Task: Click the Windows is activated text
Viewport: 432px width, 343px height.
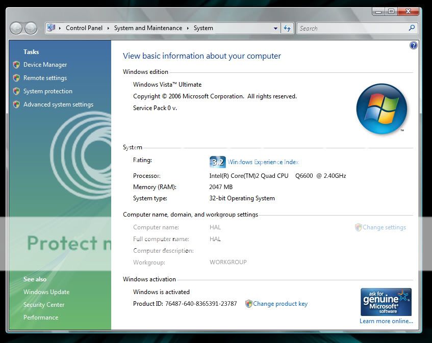Action: click(162, 292)
